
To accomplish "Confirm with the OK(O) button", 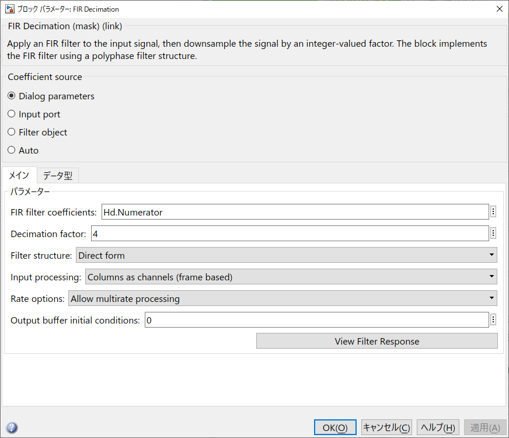I will pos(335,427).
